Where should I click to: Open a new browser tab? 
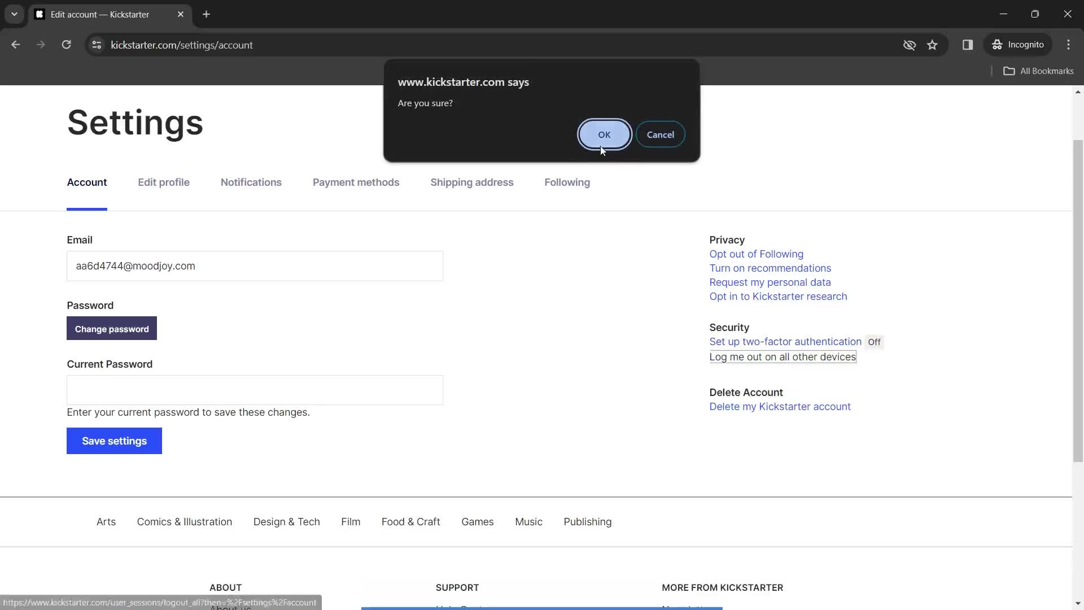pyautogui.click(x=206, y=14)
